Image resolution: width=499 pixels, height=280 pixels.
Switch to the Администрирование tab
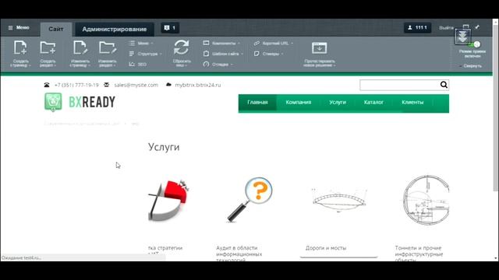[x=115, y=30]
